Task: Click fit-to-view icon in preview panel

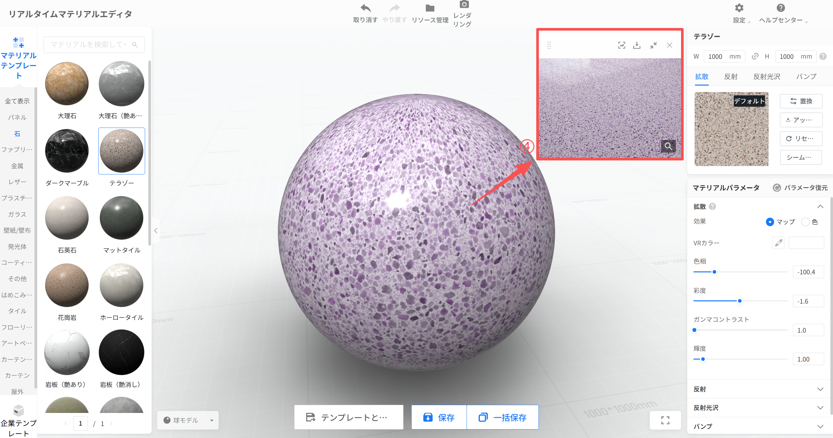Action: tap(621, 45)
